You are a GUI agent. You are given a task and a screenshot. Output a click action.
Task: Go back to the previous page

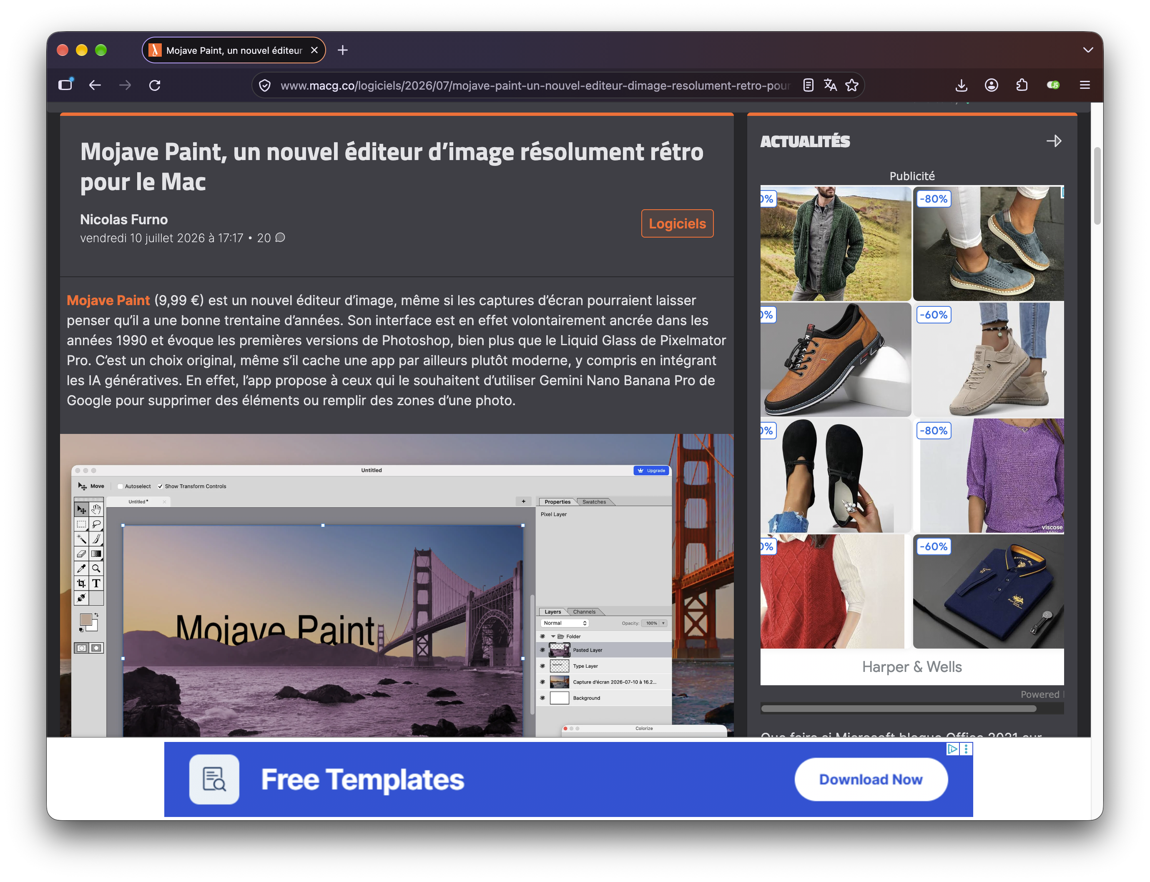(x=95, y=85)
